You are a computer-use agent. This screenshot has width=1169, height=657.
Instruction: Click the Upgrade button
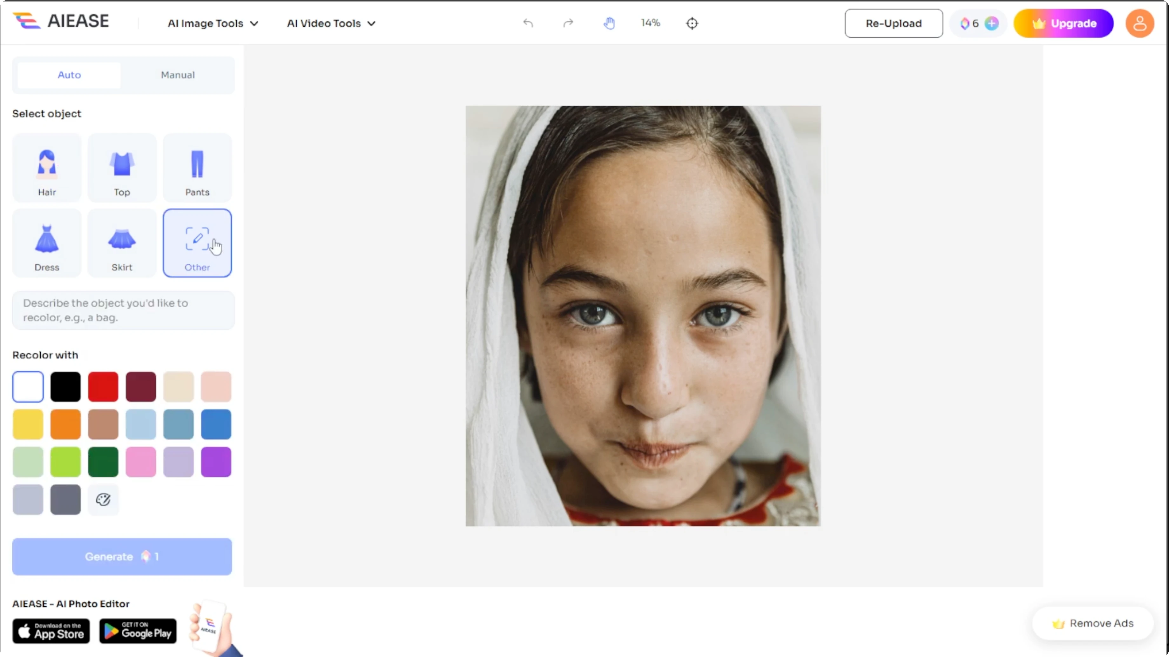coord(1063,23)
